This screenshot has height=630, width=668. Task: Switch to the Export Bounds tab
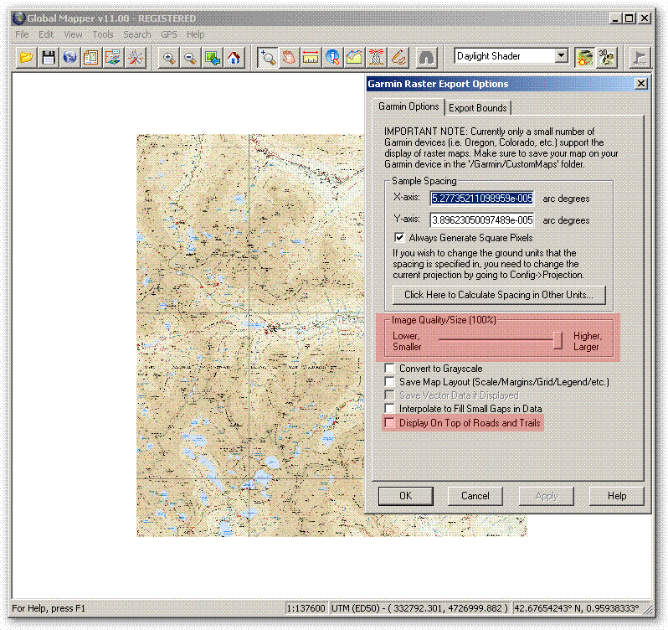tap(477, 107)
